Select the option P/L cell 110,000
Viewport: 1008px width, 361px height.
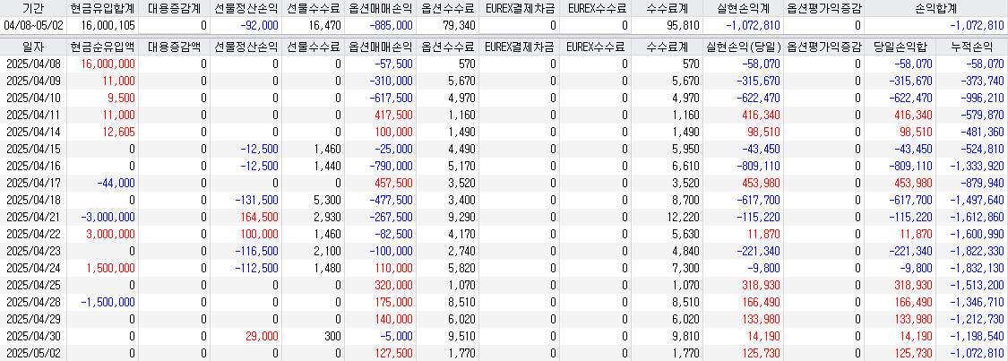[380, 269]
